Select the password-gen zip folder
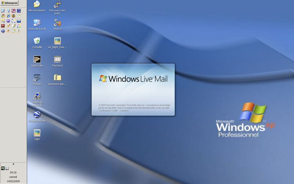The height and width of the screenshot is (184, 294). [x=57, y=80]
